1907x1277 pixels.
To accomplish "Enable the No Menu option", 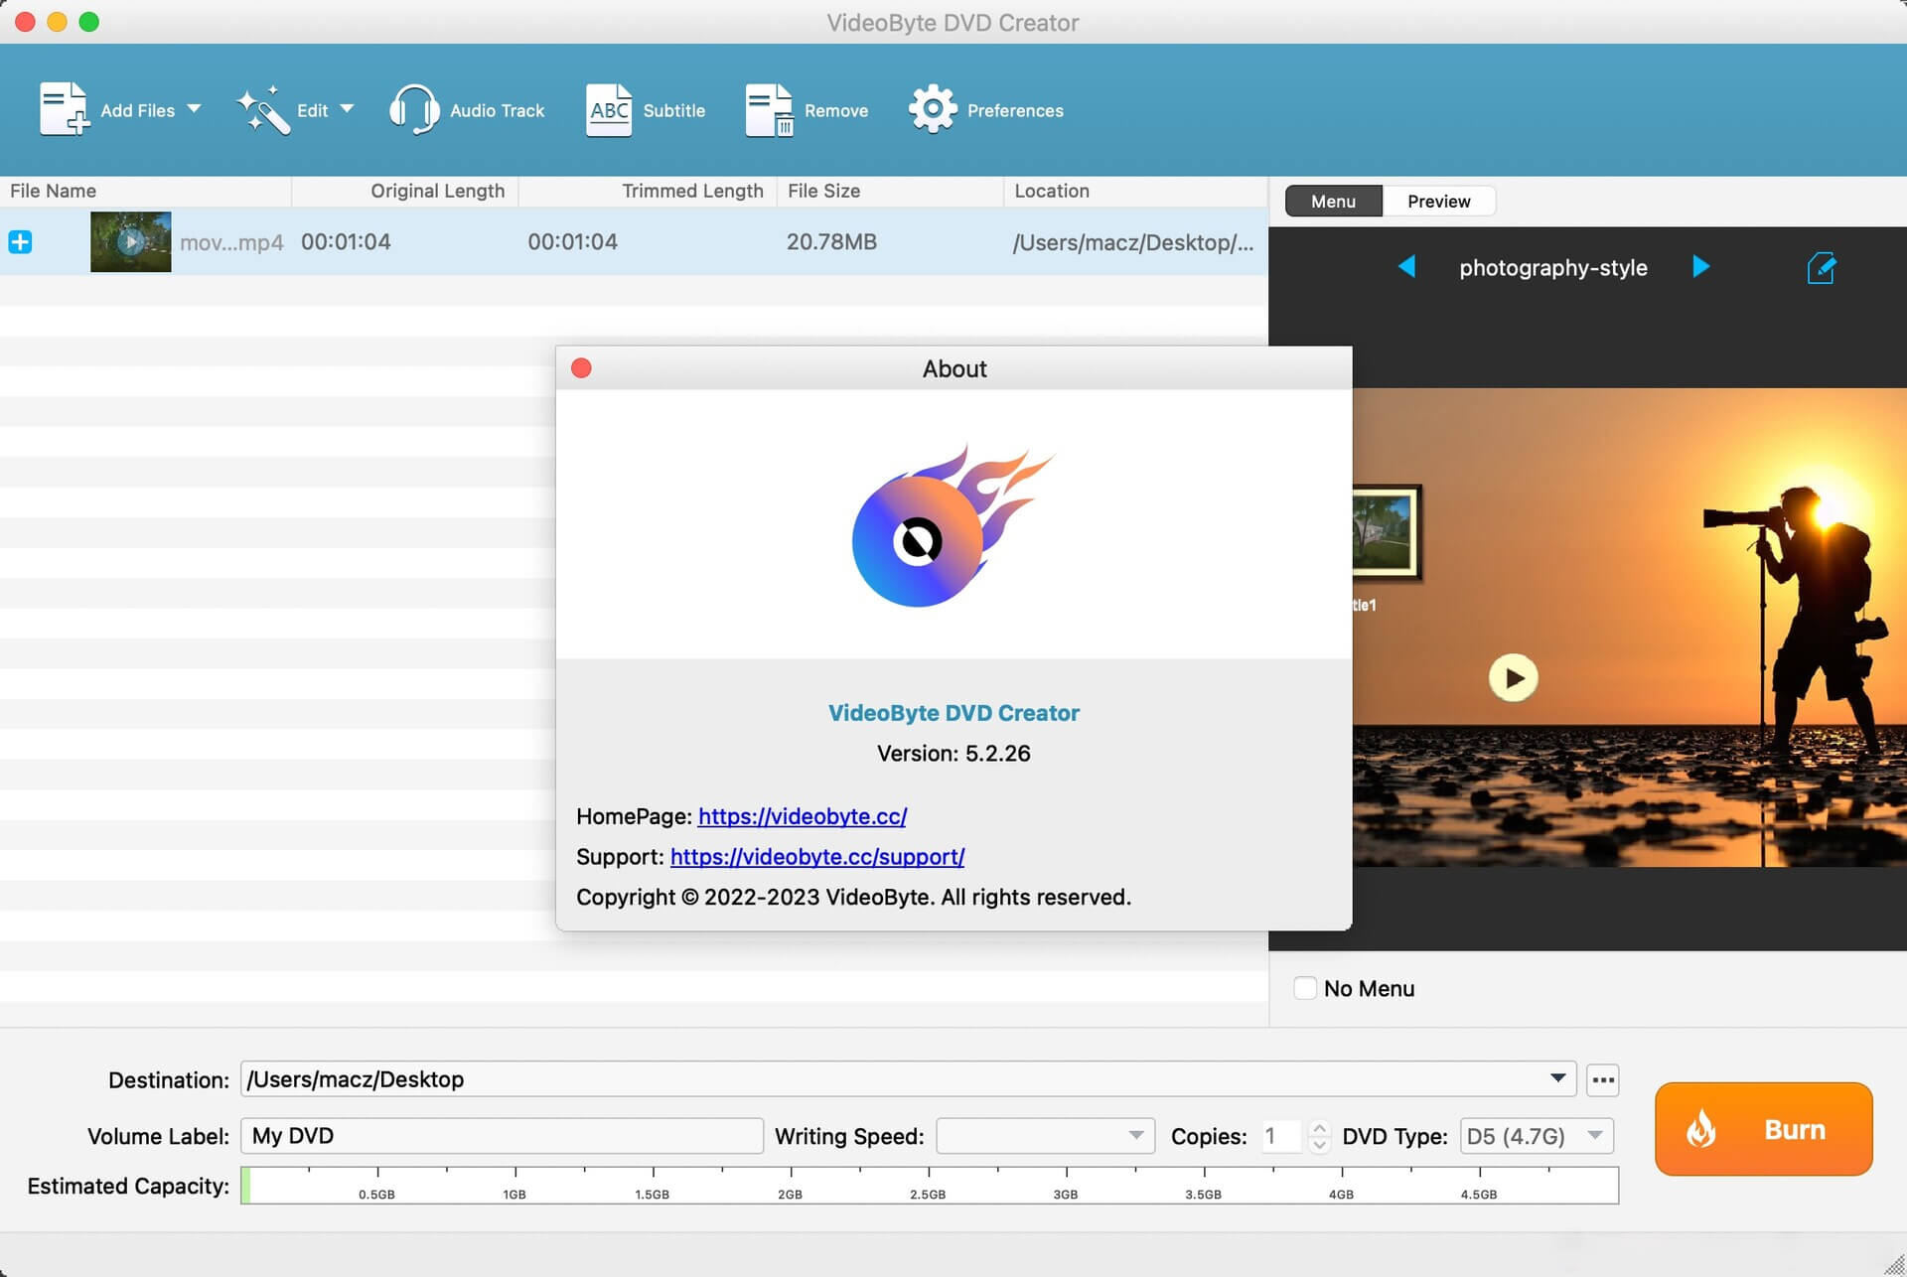I will [1306, 988].
